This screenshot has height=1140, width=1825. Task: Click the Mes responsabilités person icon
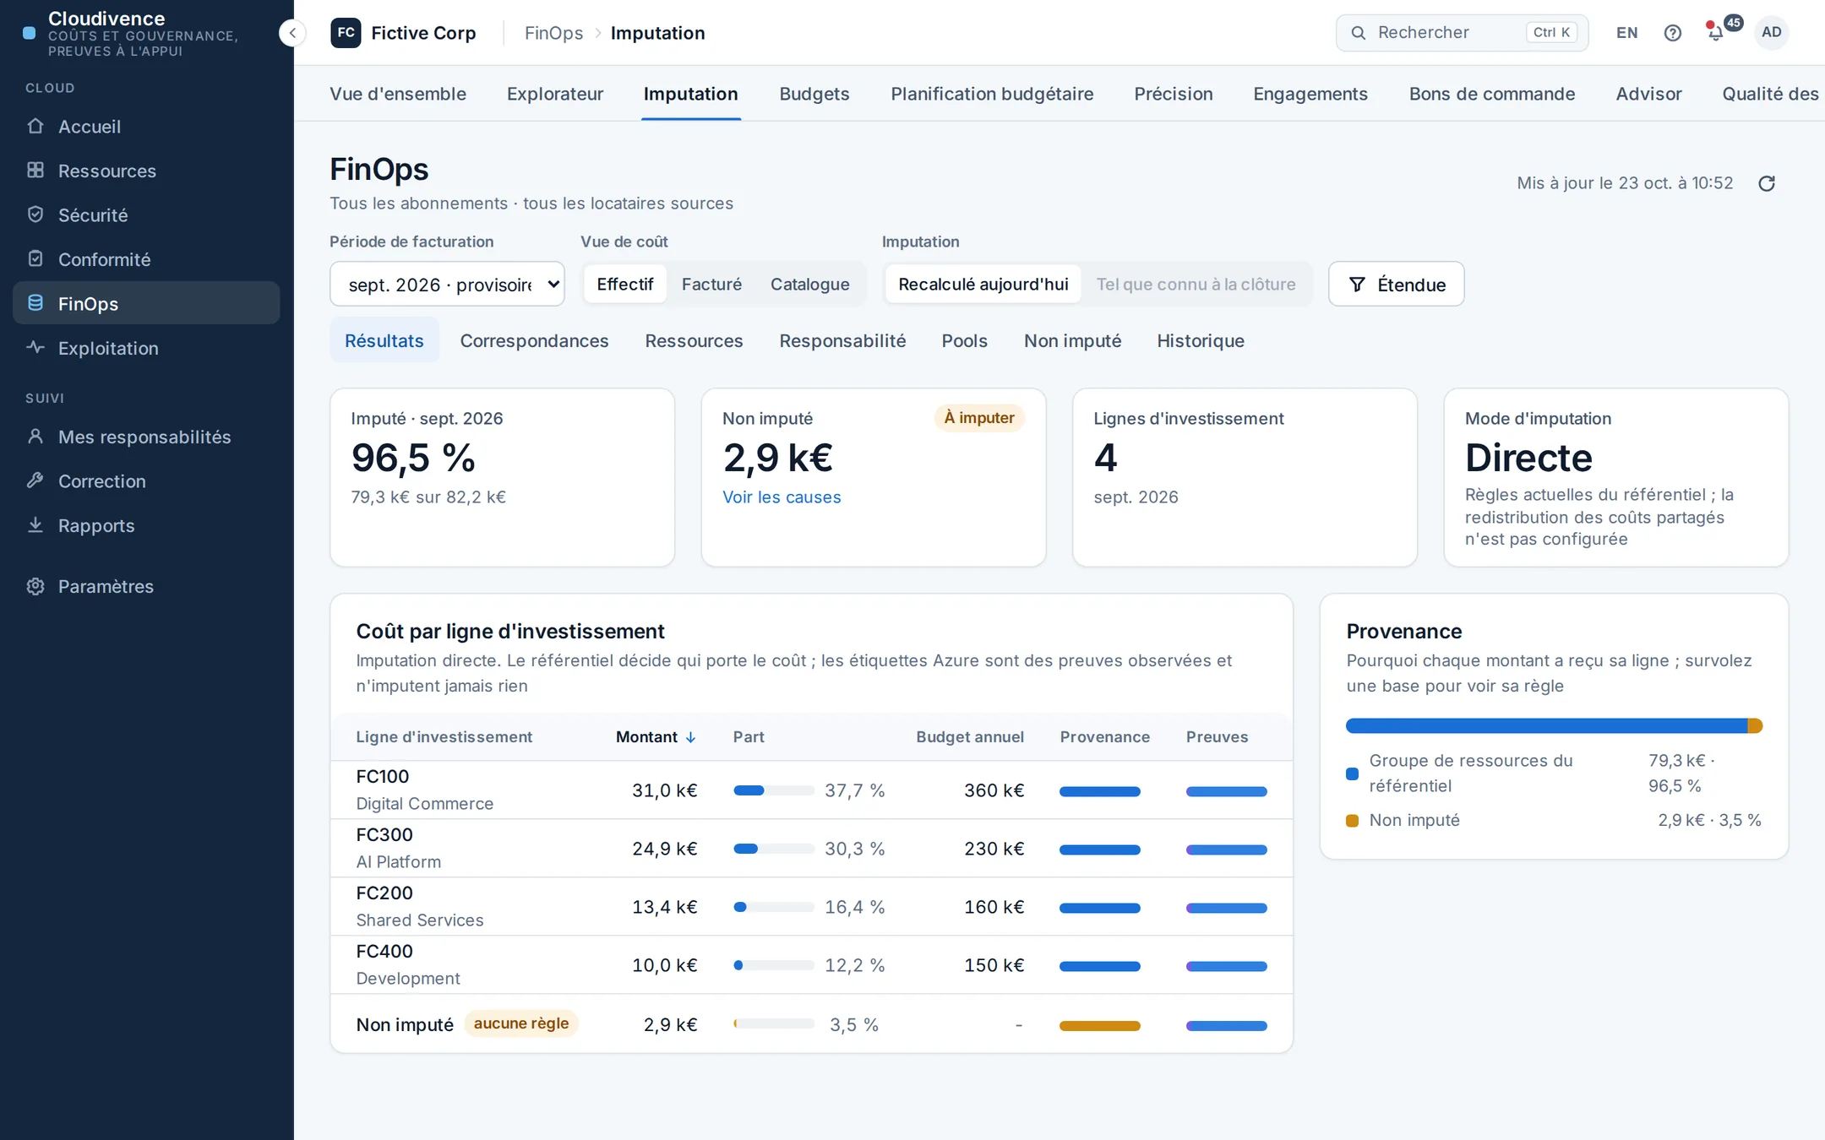[x=35, y=437]
